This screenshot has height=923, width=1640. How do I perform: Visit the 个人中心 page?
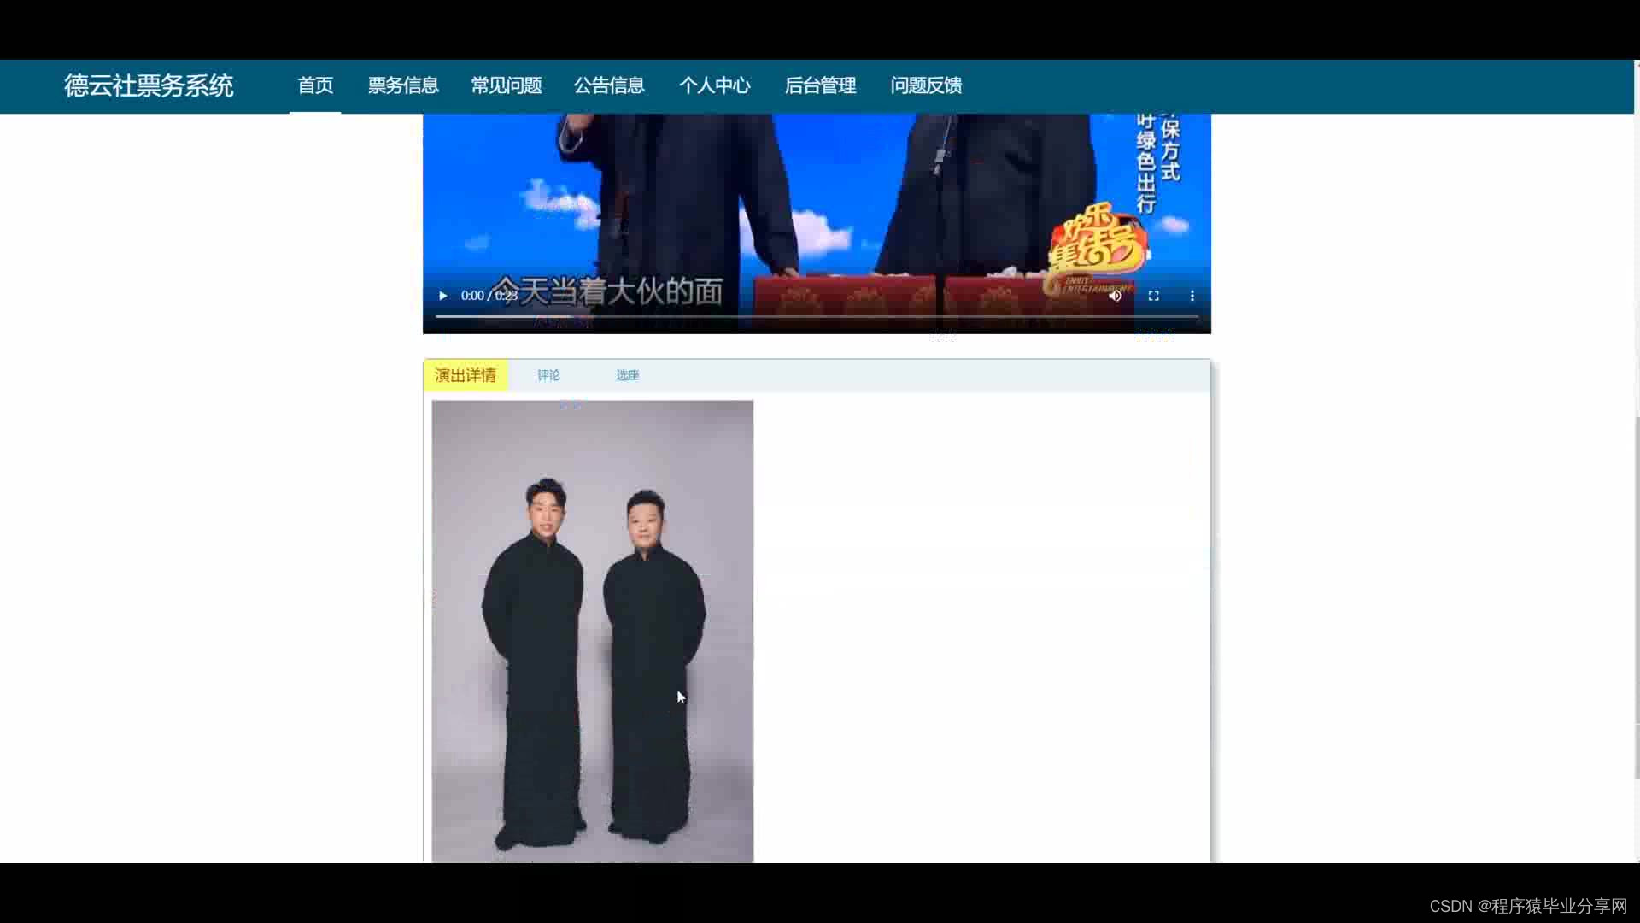715,85
